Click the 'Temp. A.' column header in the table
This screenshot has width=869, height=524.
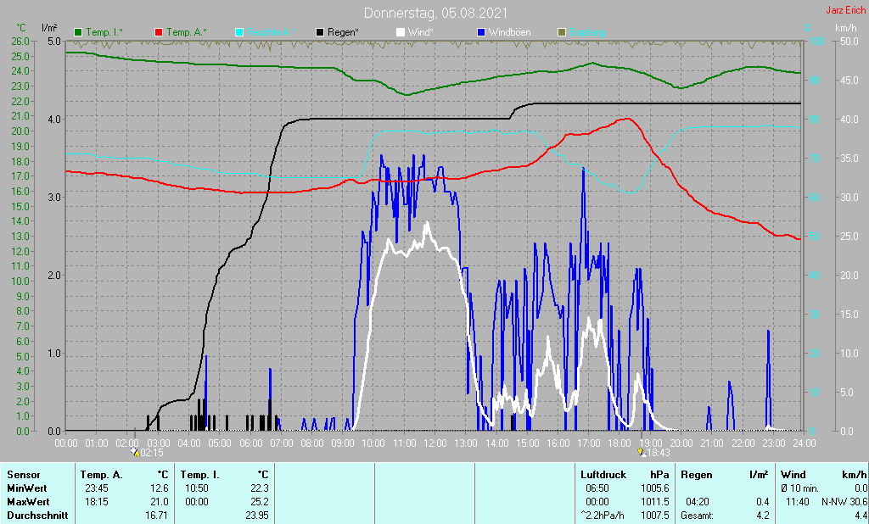102,475
